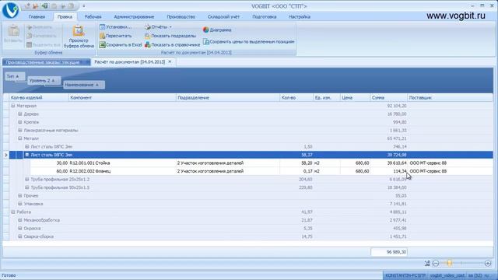Expand the Сварка-сборка group
The image size is (498, 280).
20,236
